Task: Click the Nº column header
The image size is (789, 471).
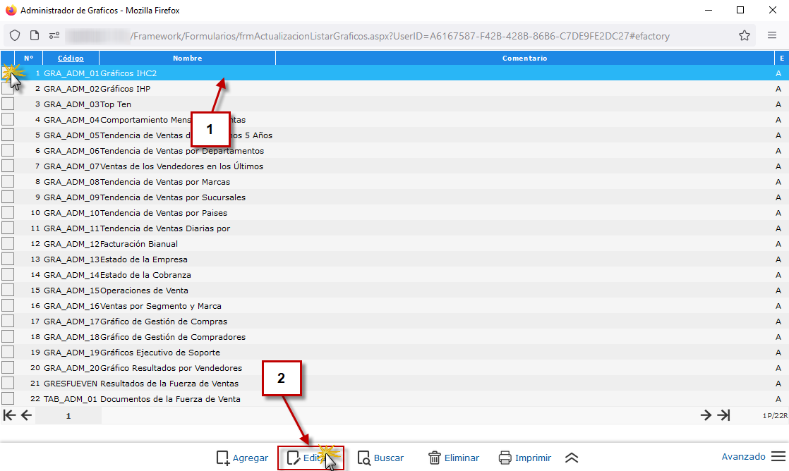Action: pyautogui.click(x=29, y=59)
